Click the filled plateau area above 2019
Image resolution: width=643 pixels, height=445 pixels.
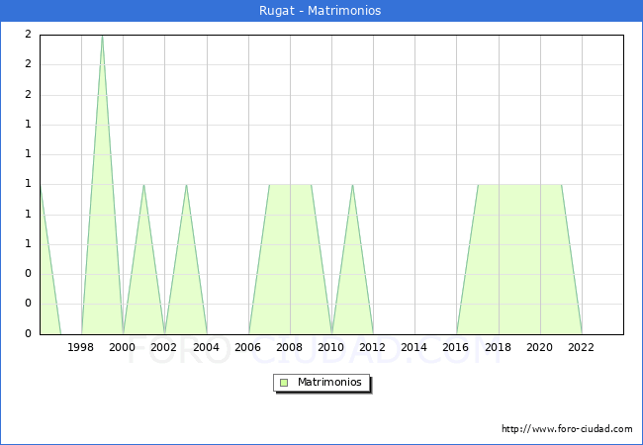pyautogui.click(x=519, y=257)
